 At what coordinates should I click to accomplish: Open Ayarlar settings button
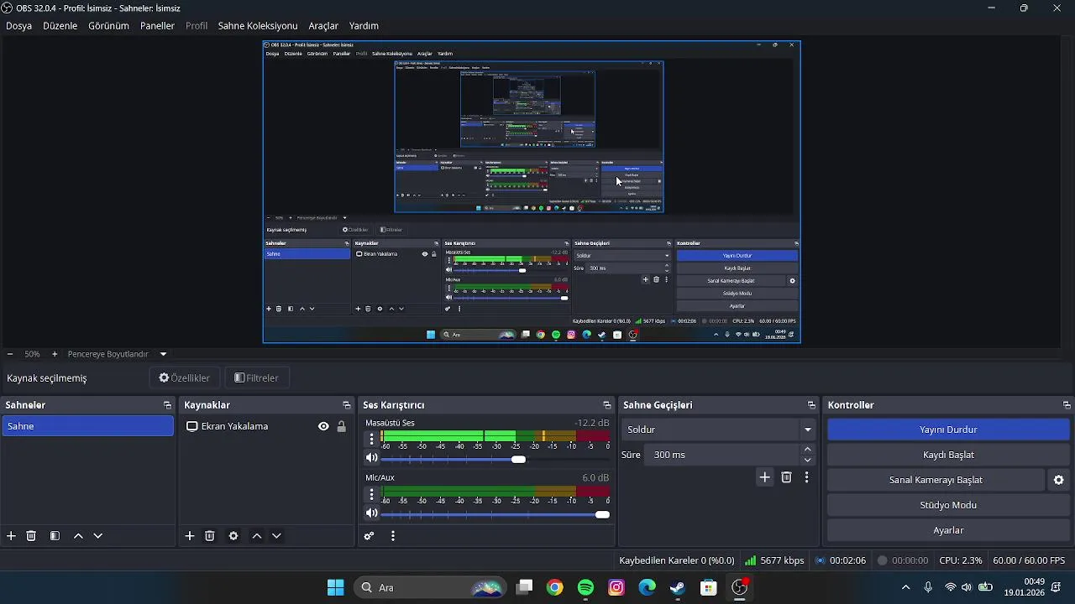tap(948, 530)
